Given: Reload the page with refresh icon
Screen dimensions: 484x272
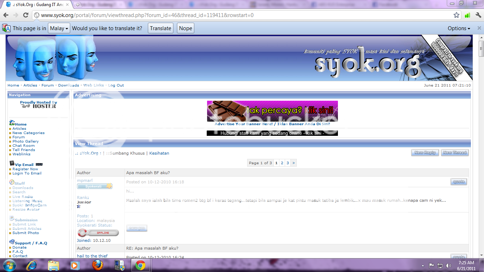Looking at the screenshot, I should (x=26, y=15).
